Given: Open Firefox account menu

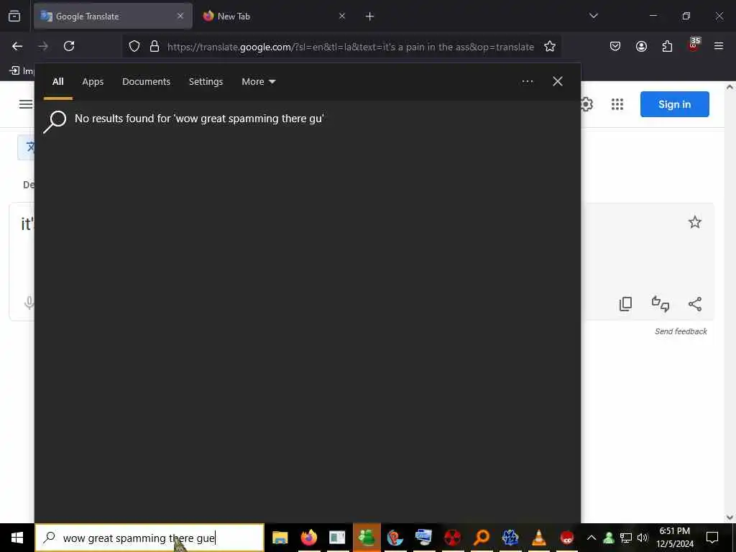Looking at the screenshot, I should (x=641, y=47).
